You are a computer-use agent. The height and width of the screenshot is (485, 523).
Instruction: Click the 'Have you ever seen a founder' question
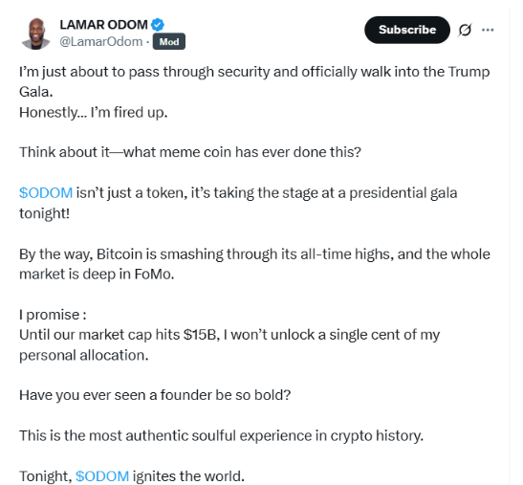(x=155, y=395)
